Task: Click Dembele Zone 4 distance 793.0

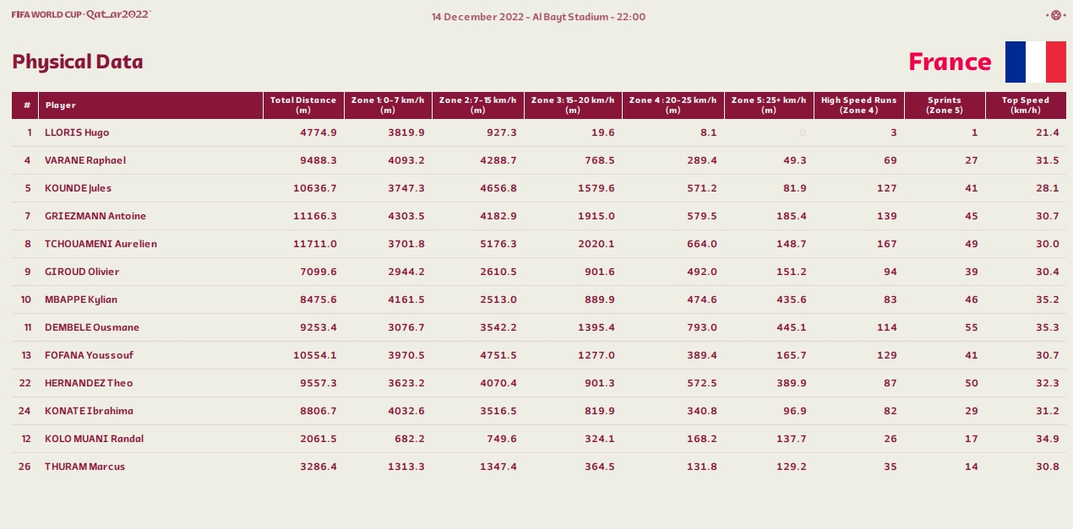Action: [x=702, y=327]
